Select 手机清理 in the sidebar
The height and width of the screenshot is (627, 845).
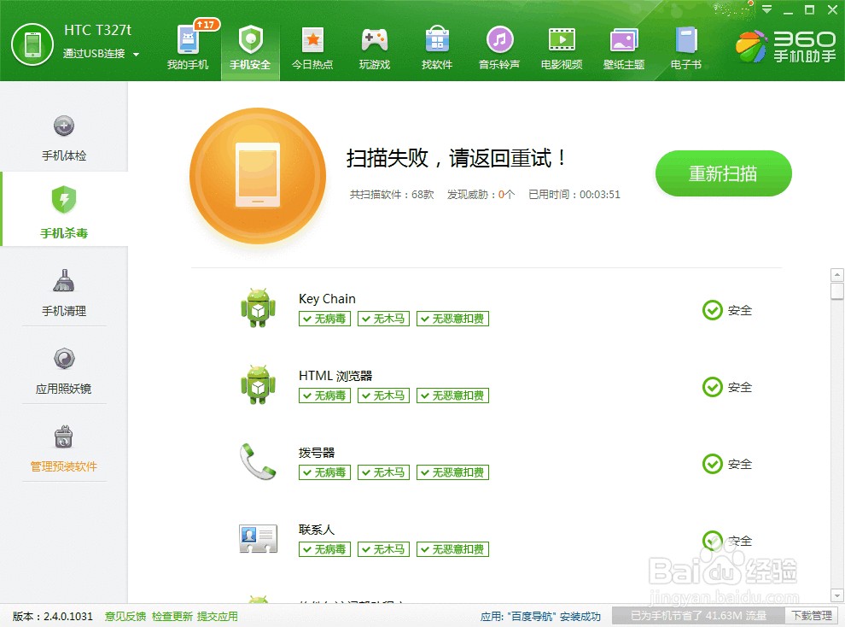tap(64, 293)
